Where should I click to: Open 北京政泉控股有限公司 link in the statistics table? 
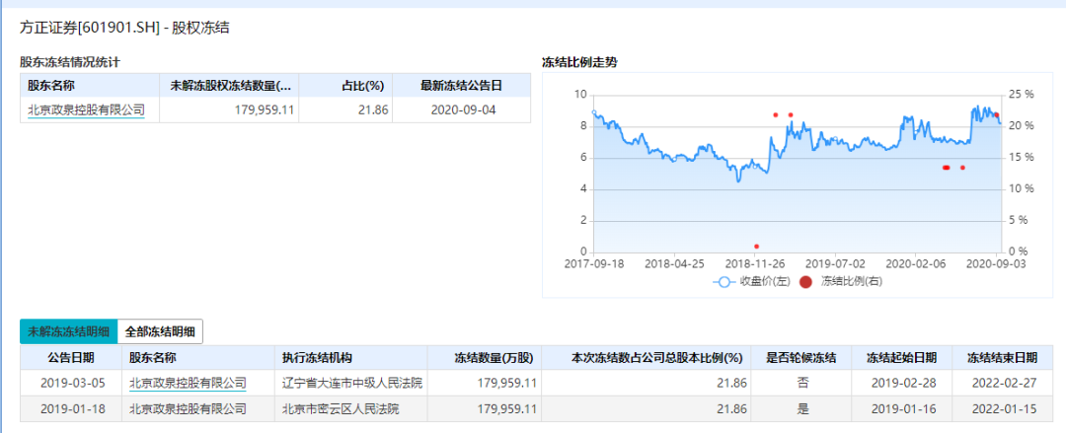click(86, 110)
